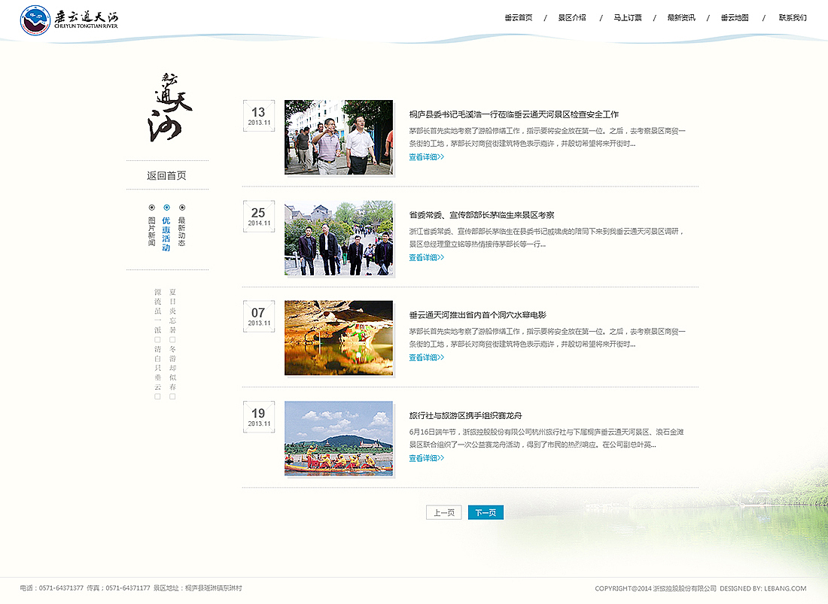Screen dimensions: 828x604
Task: Select the 优惠活动 radio dot
Action: pyautogui.click(x=166, y=208)
